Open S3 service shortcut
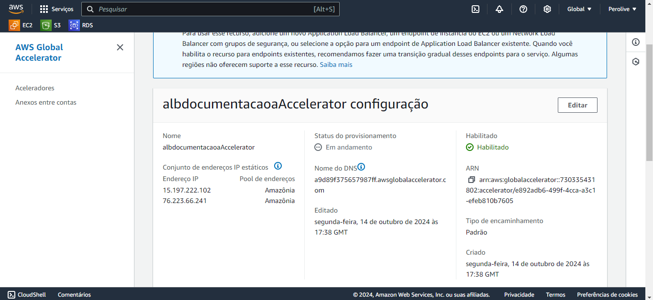Image resolution: width=653 pixels, height=300 pixels. (51, 25)
